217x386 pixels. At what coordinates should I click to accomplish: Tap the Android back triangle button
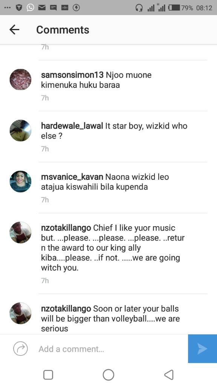[x=169, y=375]
